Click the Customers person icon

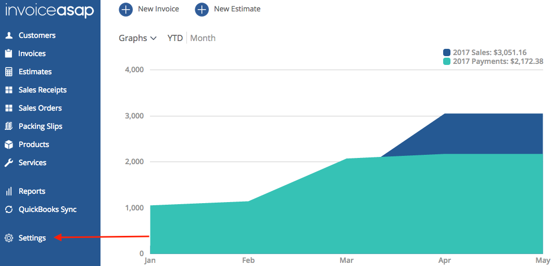[x=8, y=35]
